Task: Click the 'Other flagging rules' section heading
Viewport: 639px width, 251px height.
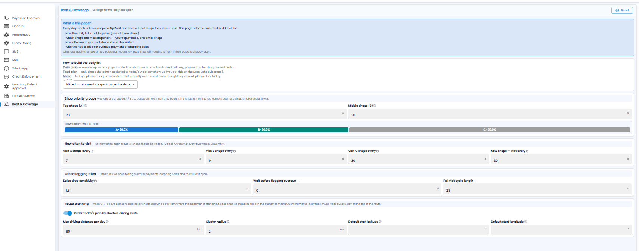Action: coord(80,174)
